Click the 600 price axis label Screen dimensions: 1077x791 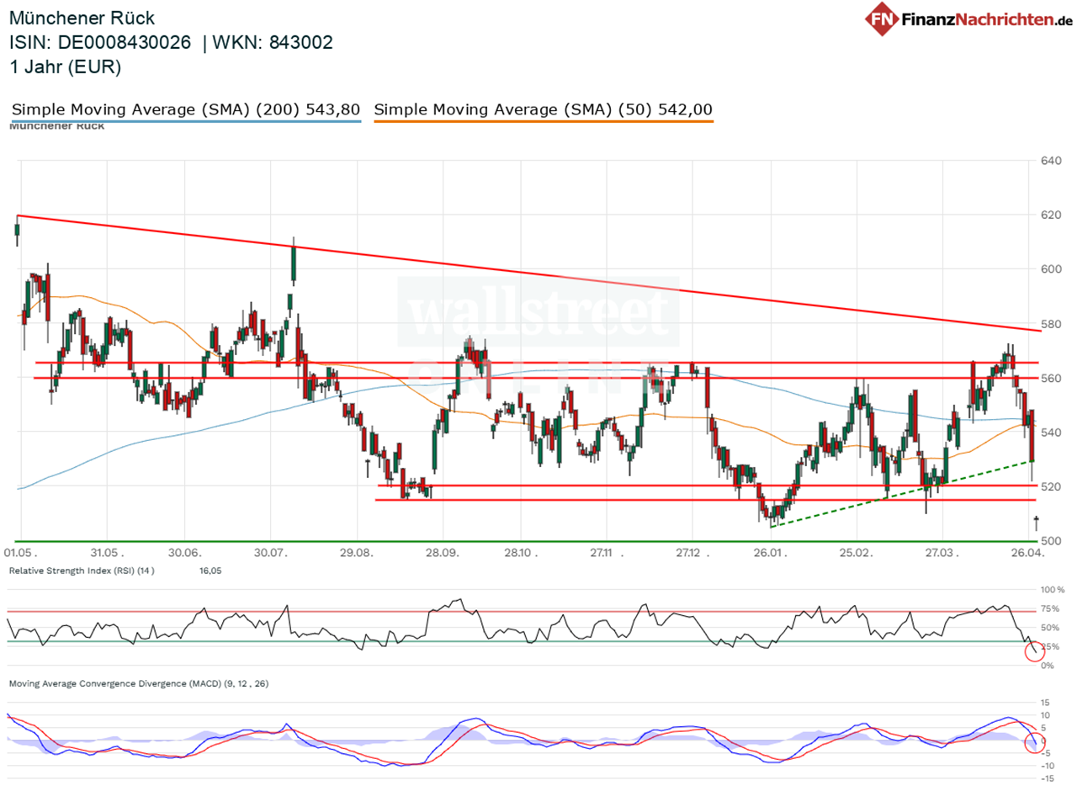click(1053, 269)
